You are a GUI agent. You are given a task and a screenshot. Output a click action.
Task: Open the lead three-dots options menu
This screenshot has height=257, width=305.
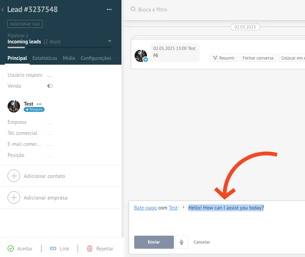[x=109, y=10]
